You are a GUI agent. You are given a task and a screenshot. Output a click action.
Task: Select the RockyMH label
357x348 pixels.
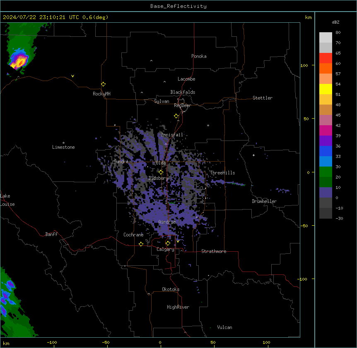point(101,94)
